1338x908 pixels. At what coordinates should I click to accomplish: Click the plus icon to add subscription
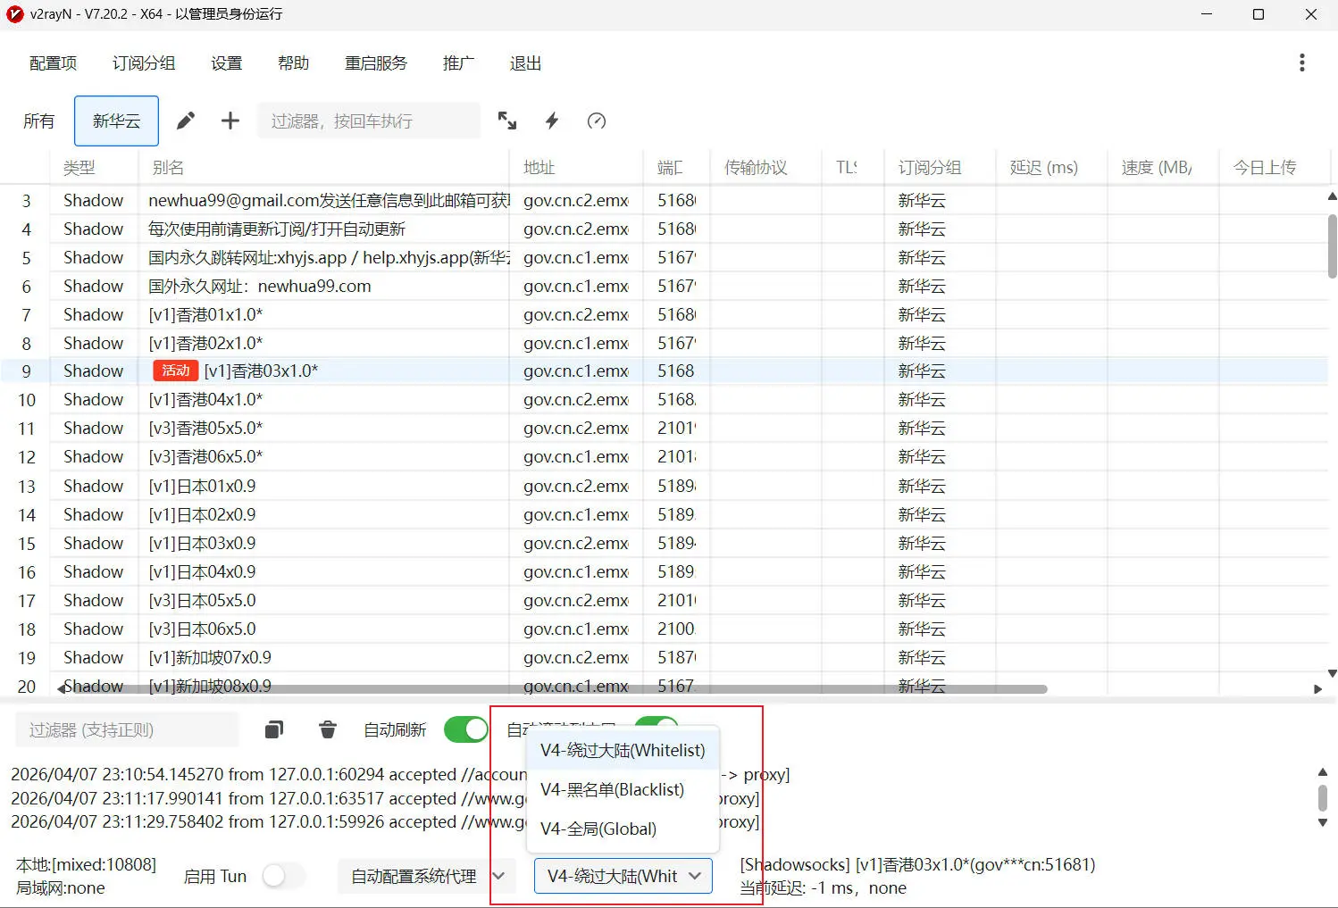point(230,121)
